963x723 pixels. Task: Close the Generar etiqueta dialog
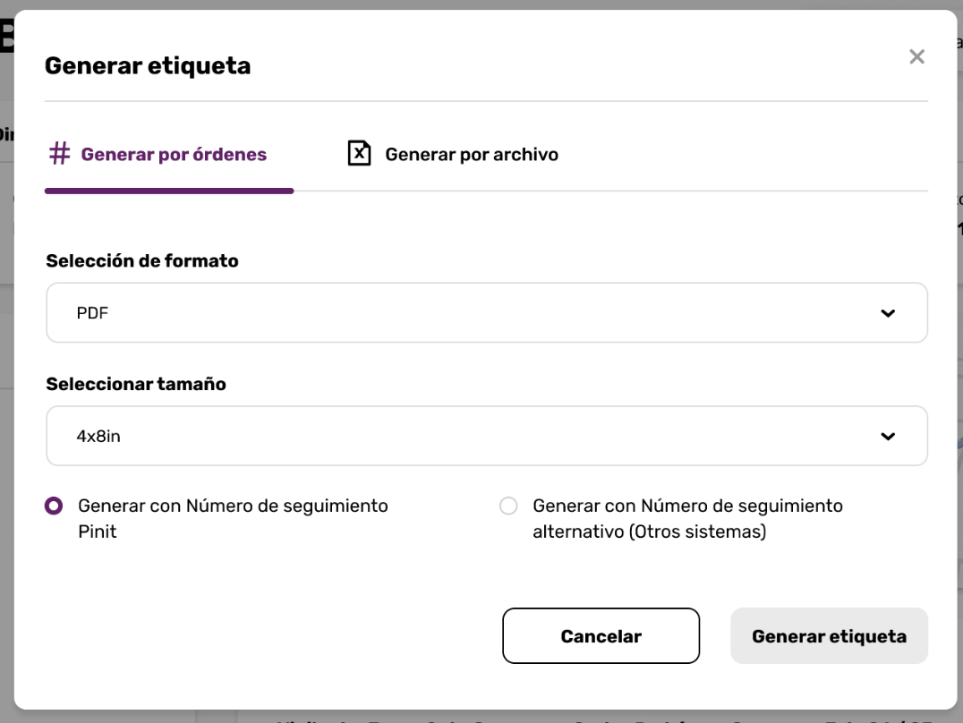[x=917, y=56]
